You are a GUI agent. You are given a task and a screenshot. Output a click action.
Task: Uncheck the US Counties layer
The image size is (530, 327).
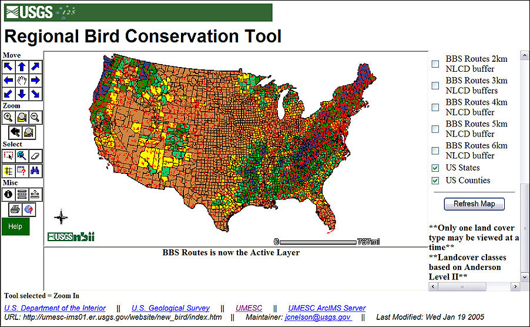435,181
